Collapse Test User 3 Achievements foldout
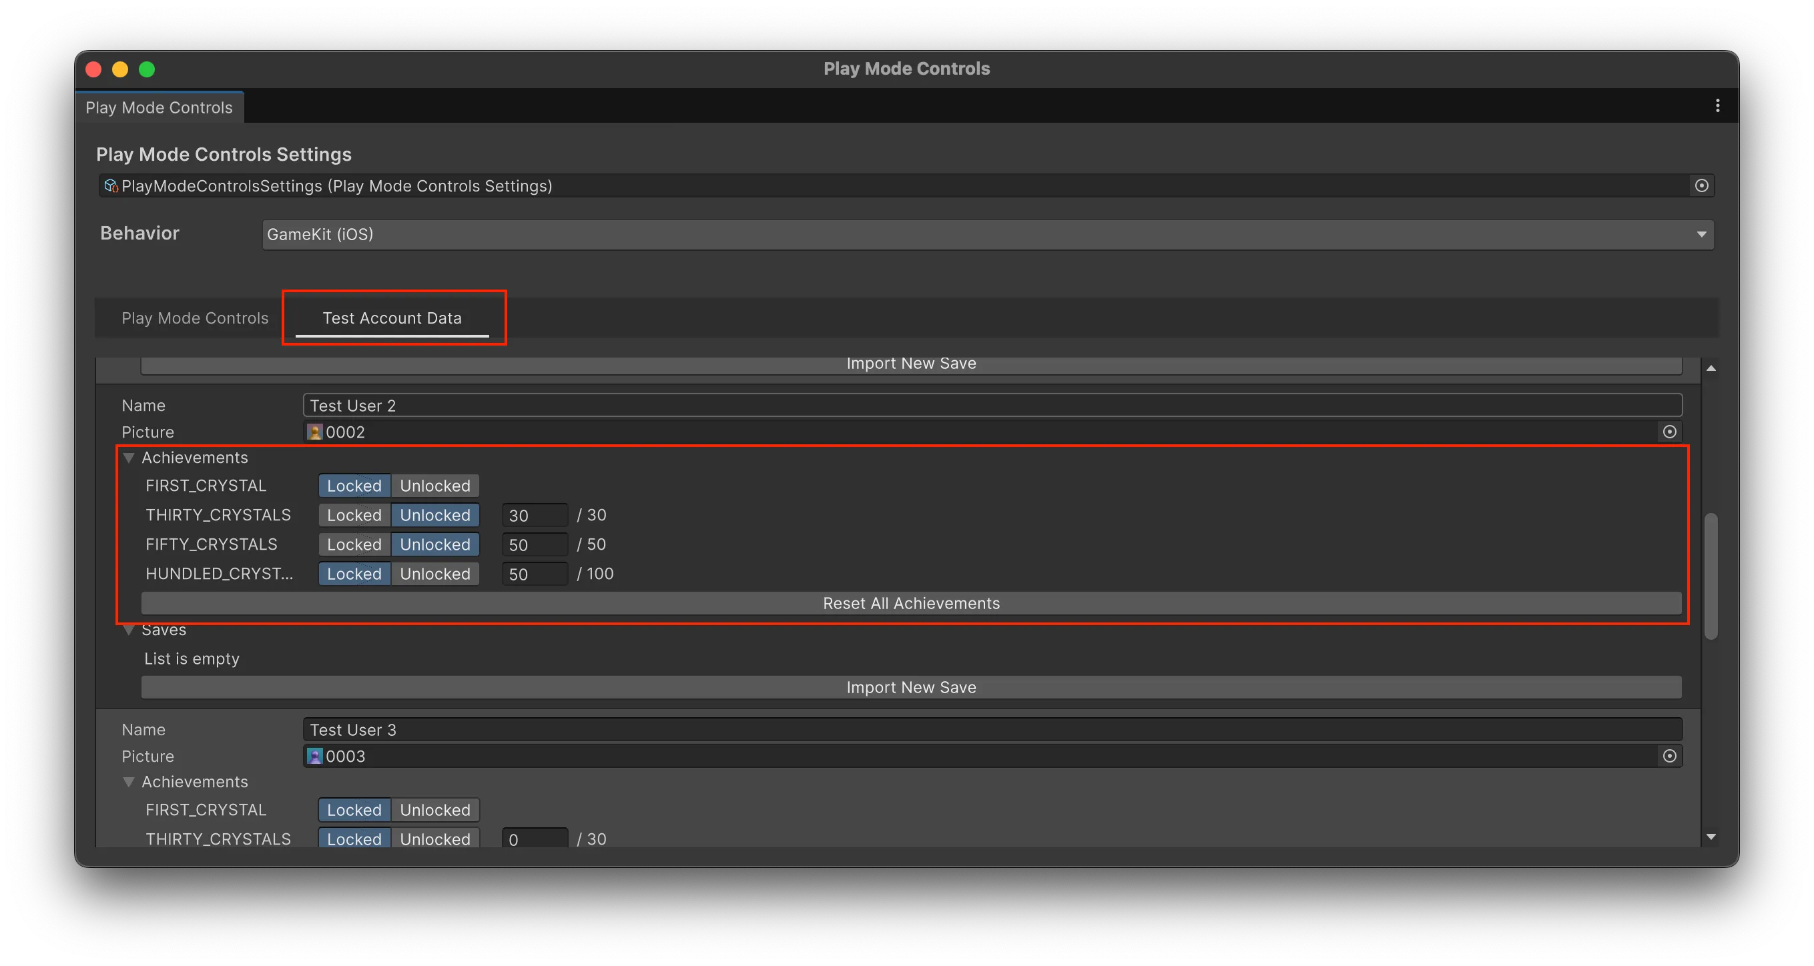 (129, 783)
